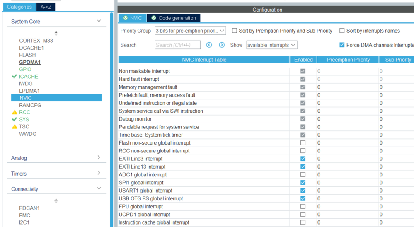Screen dimensions: 414x227
Task: Disable EXTI Line3 interrupt checkbox
Action: (303, 159)
